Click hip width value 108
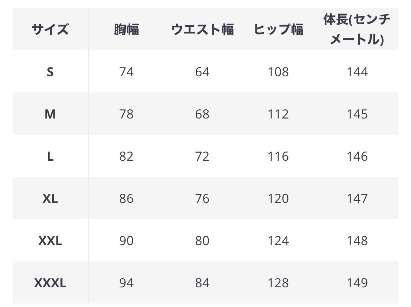 click(x=278, y=72)
